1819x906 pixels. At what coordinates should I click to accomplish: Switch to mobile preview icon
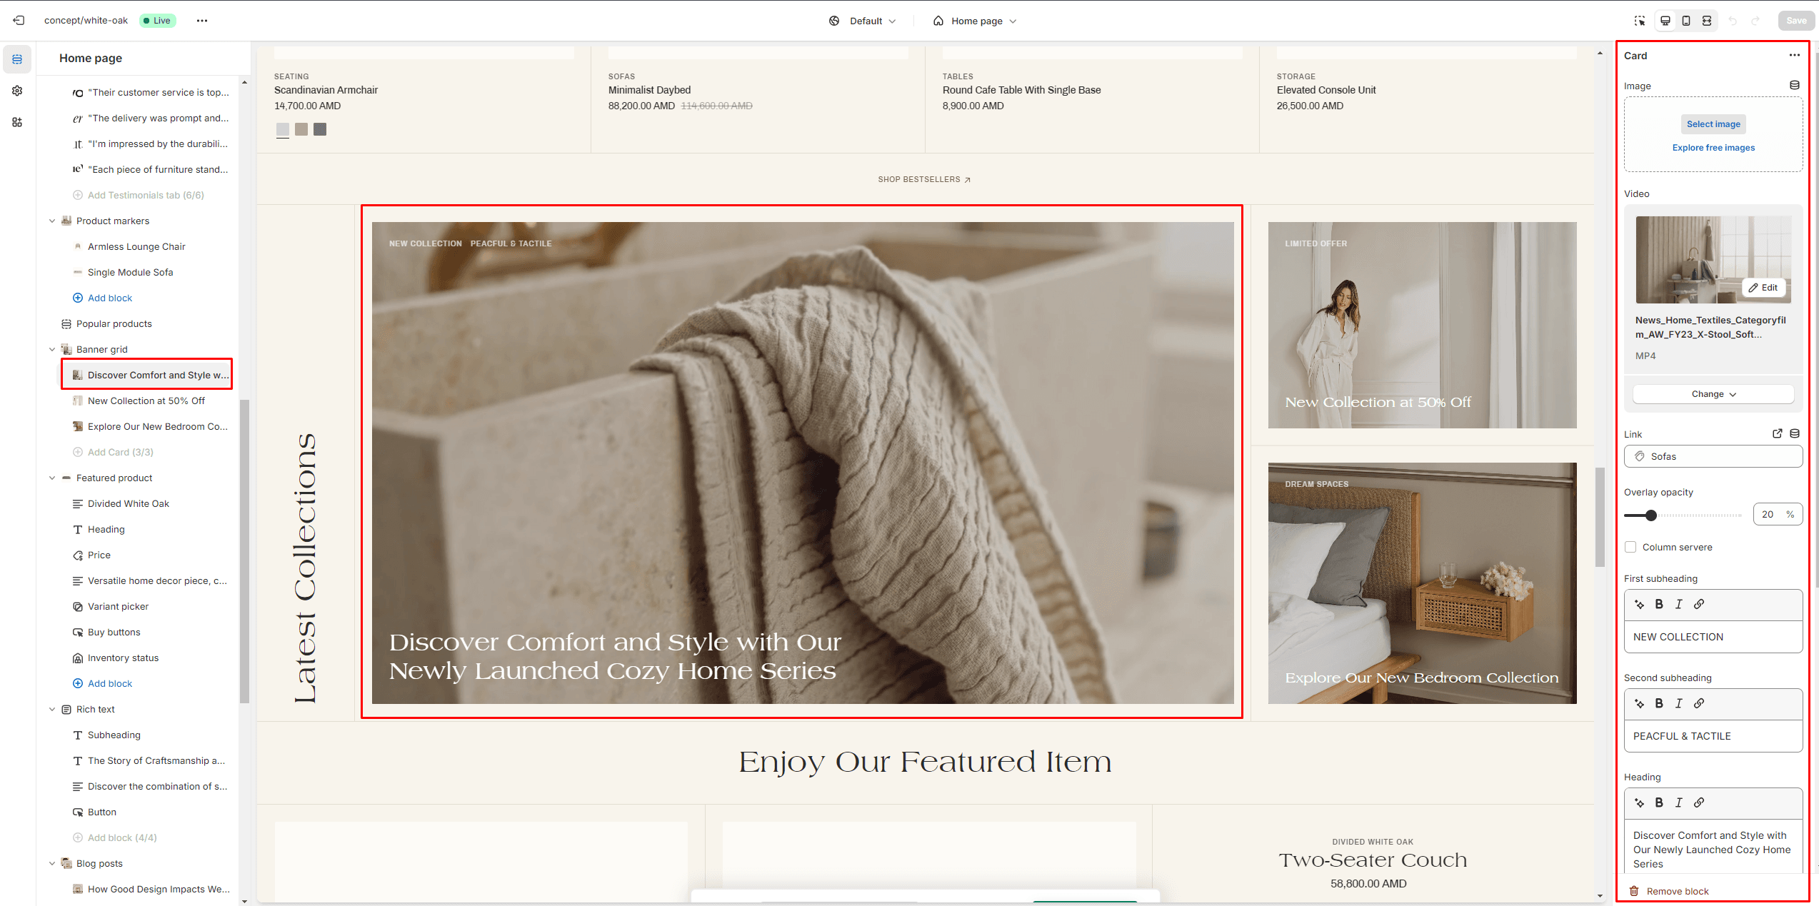(x=1685, y=21)
